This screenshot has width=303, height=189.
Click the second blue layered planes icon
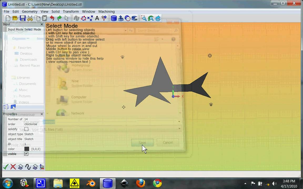tap(35, 167)
